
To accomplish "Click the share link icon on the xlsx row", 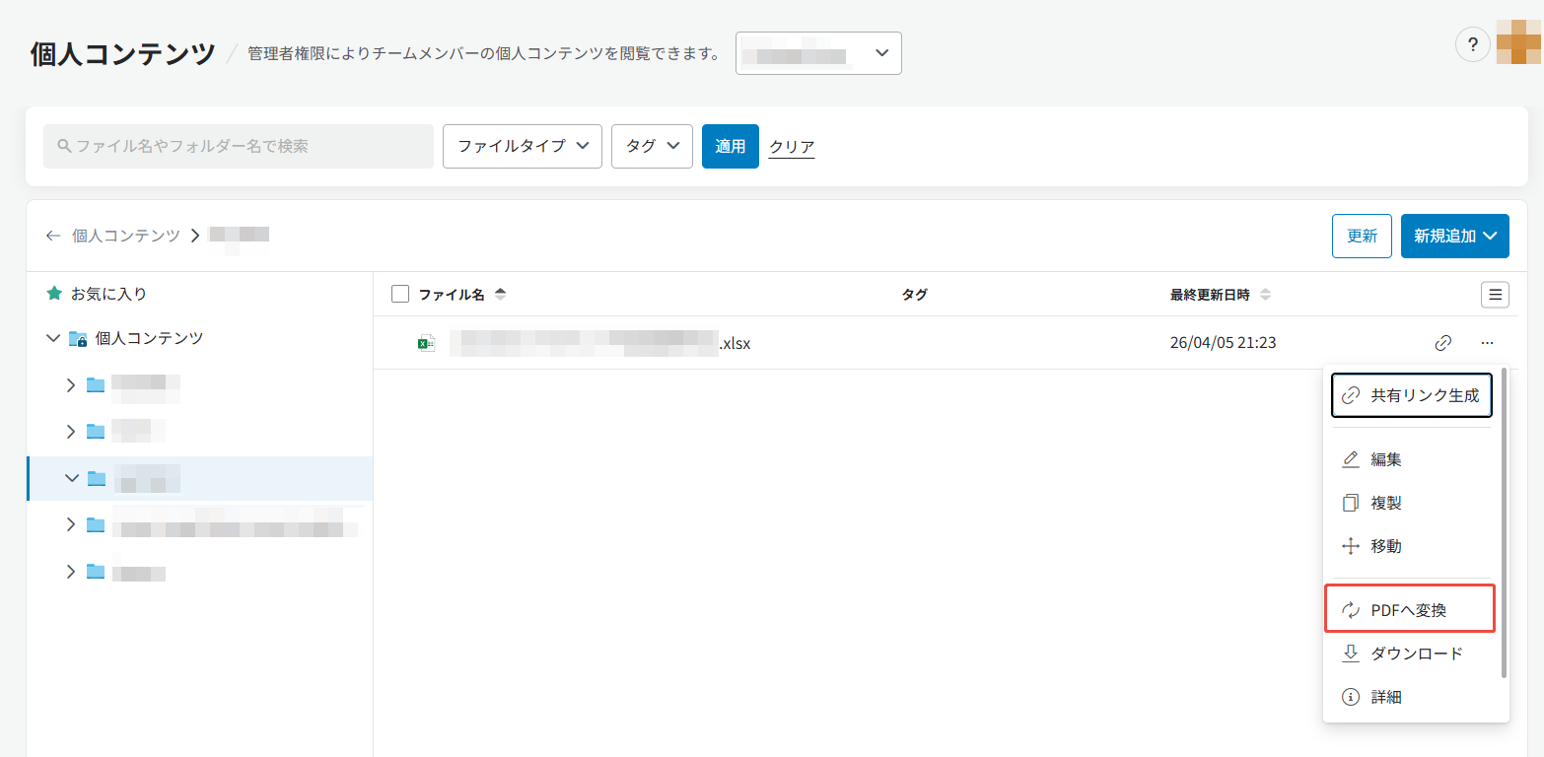I will click(1443, 343).
